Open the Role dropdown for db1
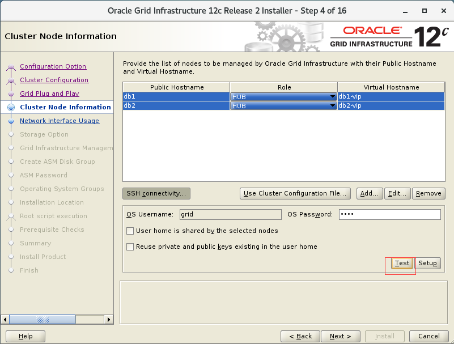The image size is (454, 344). tap(284, 97)
